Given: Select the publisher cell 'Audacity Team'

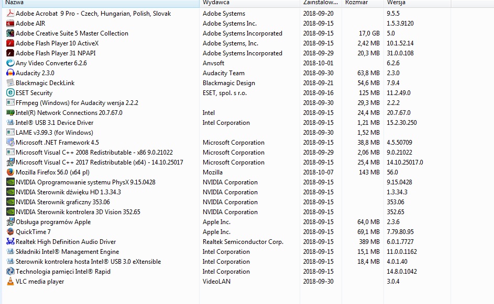Looking at the screenshot, I should click(223, 73).
